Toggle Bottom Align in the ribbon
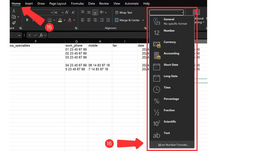 click(x=95, y=13)
